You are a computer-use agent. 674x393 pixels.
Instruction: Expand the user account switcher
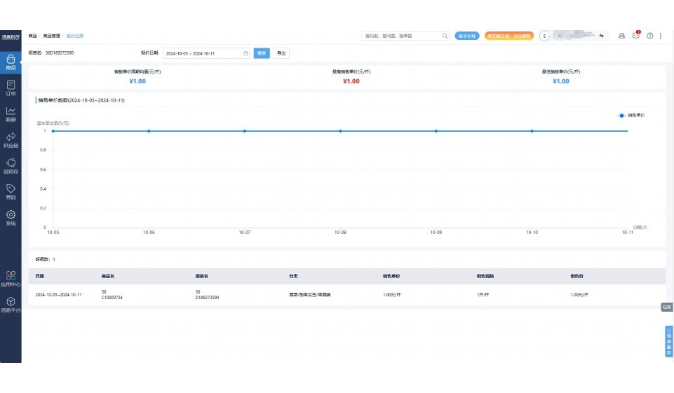click(x=601, y=36)
